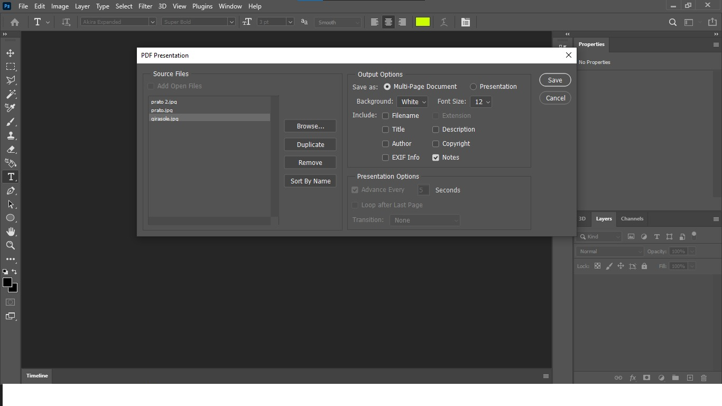Viewport: 722px width, 406px height.
Task: Select the Presentation radio button
Action: (x=473, y=86)
